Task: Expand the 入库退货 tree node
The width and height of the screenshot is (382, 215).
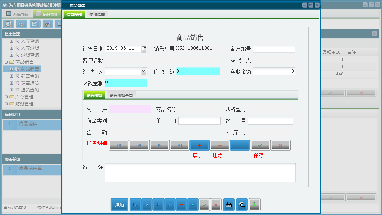Action: [x=11, y=48]
